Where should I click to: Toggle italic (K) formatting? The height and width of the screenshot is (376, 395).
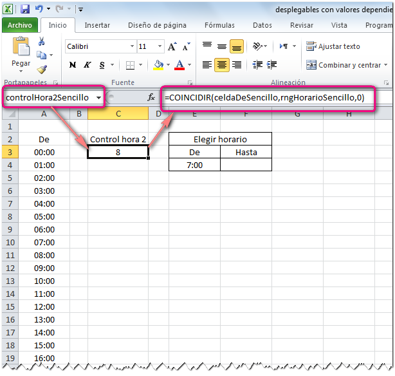[x=87, y=65]
